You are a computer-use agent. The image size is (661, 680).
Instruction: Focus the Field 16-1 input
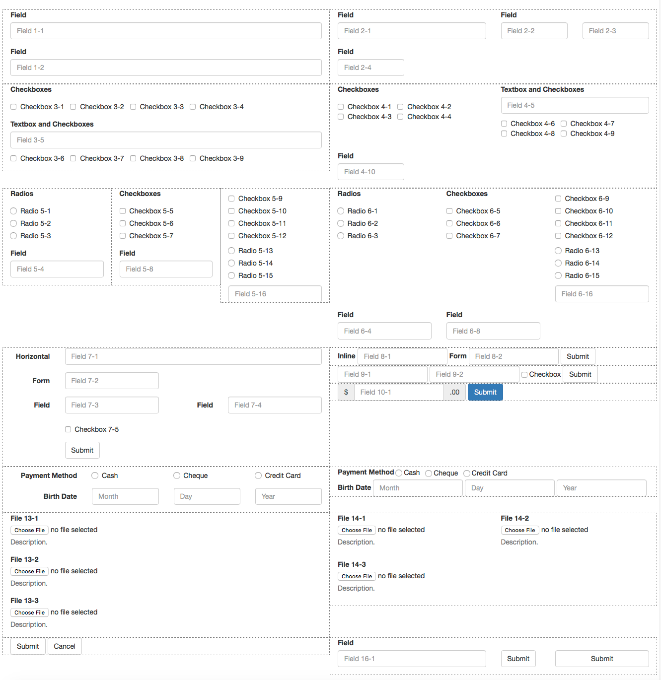(x=412, y=659)
